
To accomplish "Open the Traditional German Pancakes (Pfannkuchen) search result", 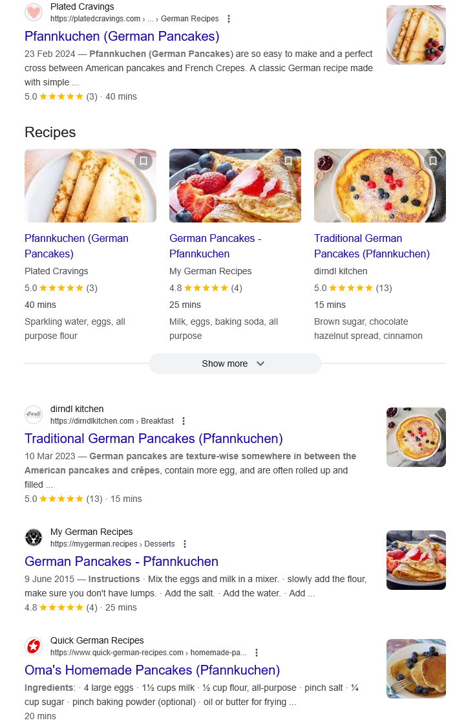I will [x=153, y=439].
